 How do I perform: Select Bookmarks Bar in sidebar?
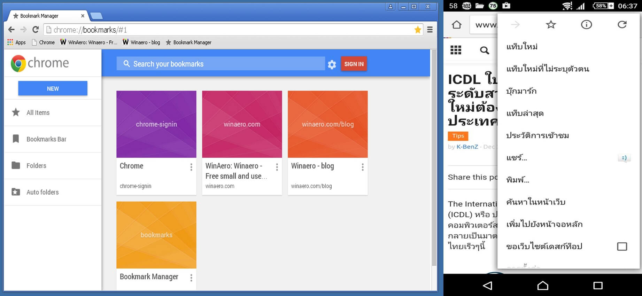(x=53, y=139)
